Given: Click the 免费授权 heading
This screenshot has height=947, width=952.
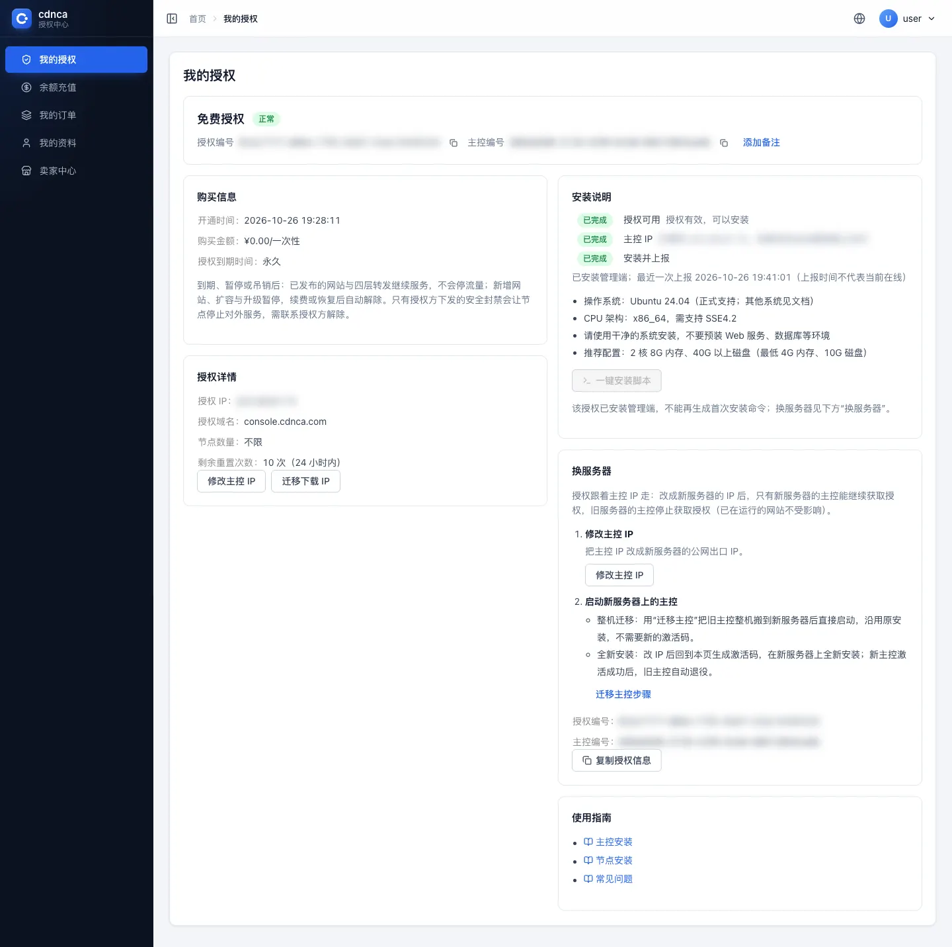Looking at the screenshot, I should pyautogui.click(x=221, y=119).
